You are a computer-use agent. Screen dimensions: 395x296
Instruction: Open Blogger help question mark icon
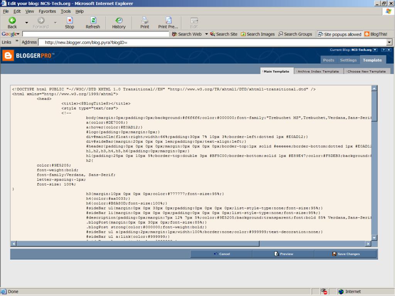click(x=383, y=50)
